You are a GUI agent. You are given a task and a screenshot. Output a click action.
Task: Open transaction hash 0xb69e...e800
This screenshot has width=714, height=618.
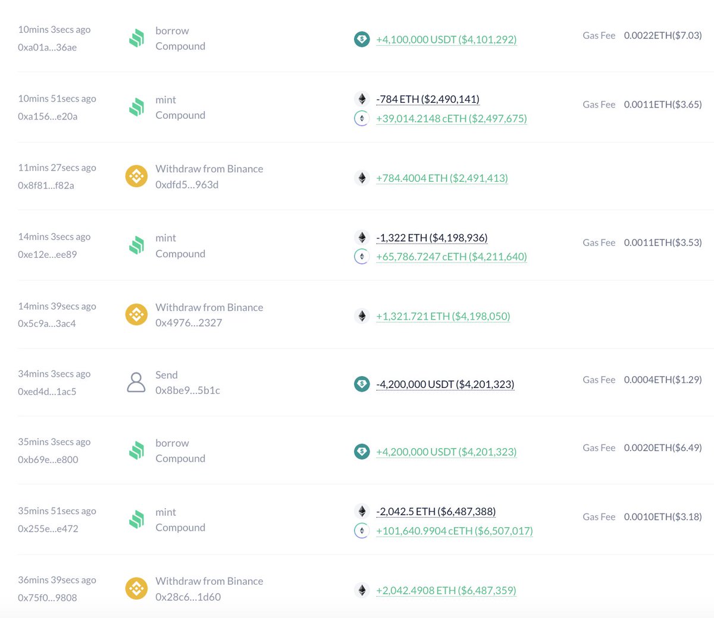[48, 459]
